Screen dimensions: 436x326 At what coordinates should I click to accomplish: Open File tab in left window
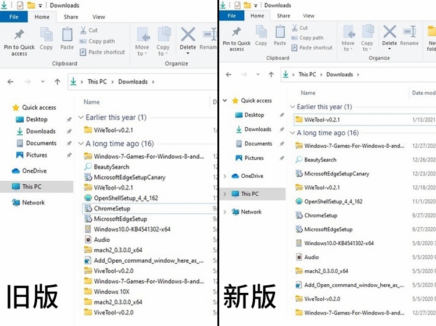14,17
